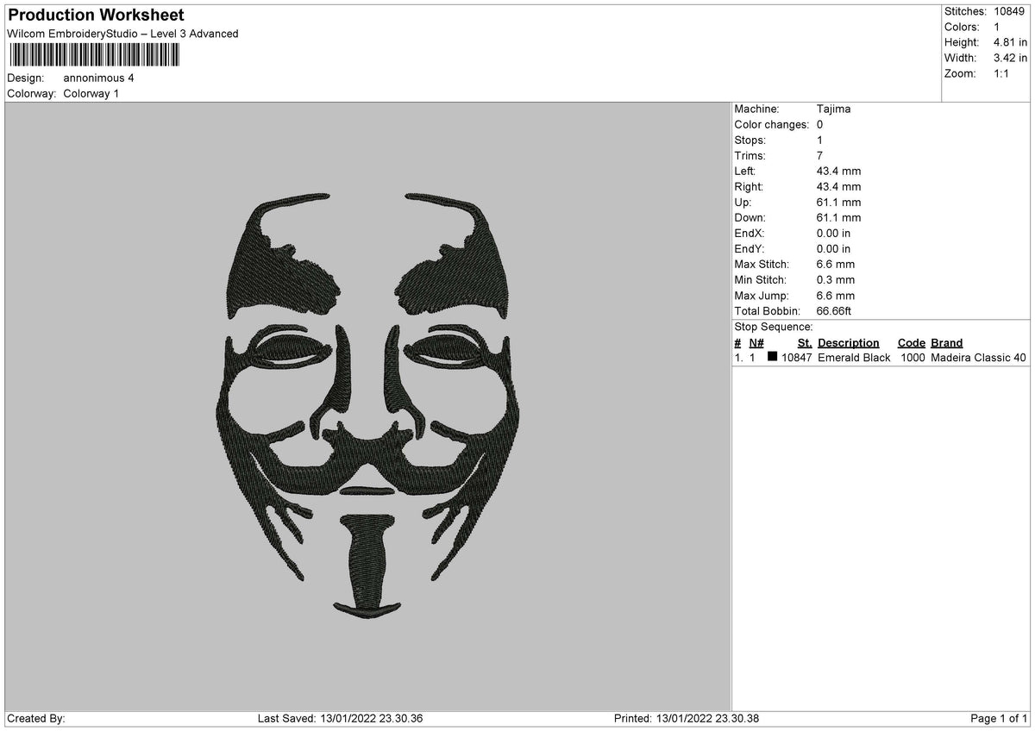Click the EndY value 0.00 in
Screen dimensions: 1035x731
tap(833, 248)
